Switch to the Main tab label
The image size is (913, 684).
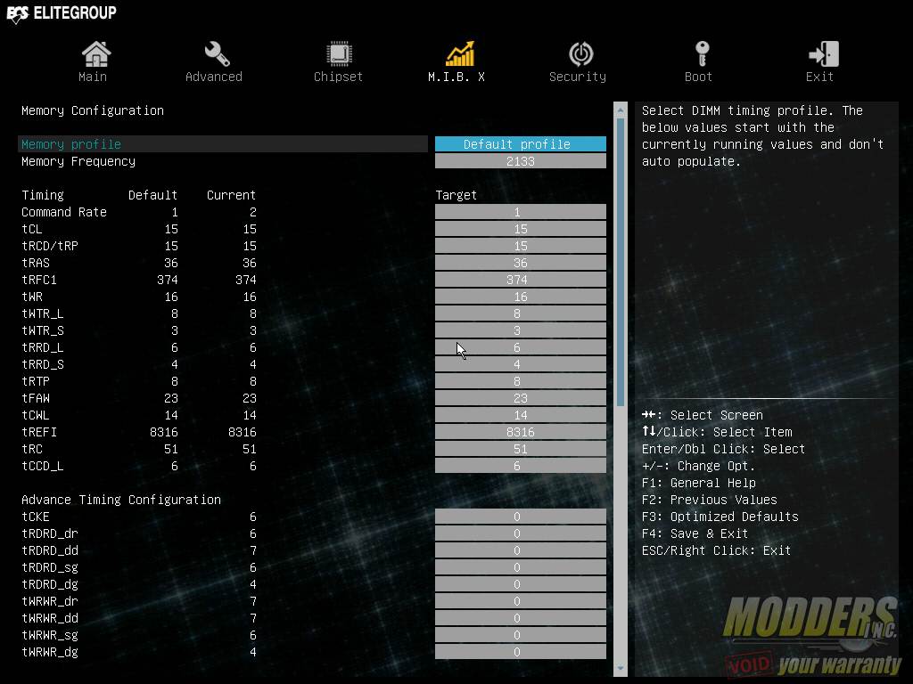93,77
